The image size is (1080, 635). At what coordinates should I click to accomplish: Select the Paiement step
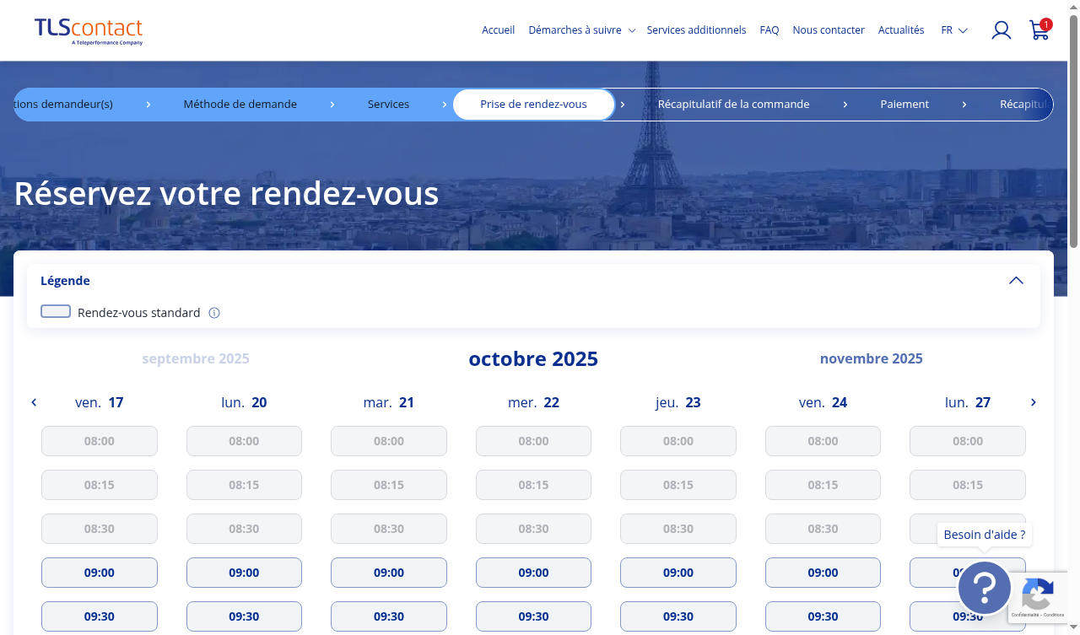[x=904, y=105]
